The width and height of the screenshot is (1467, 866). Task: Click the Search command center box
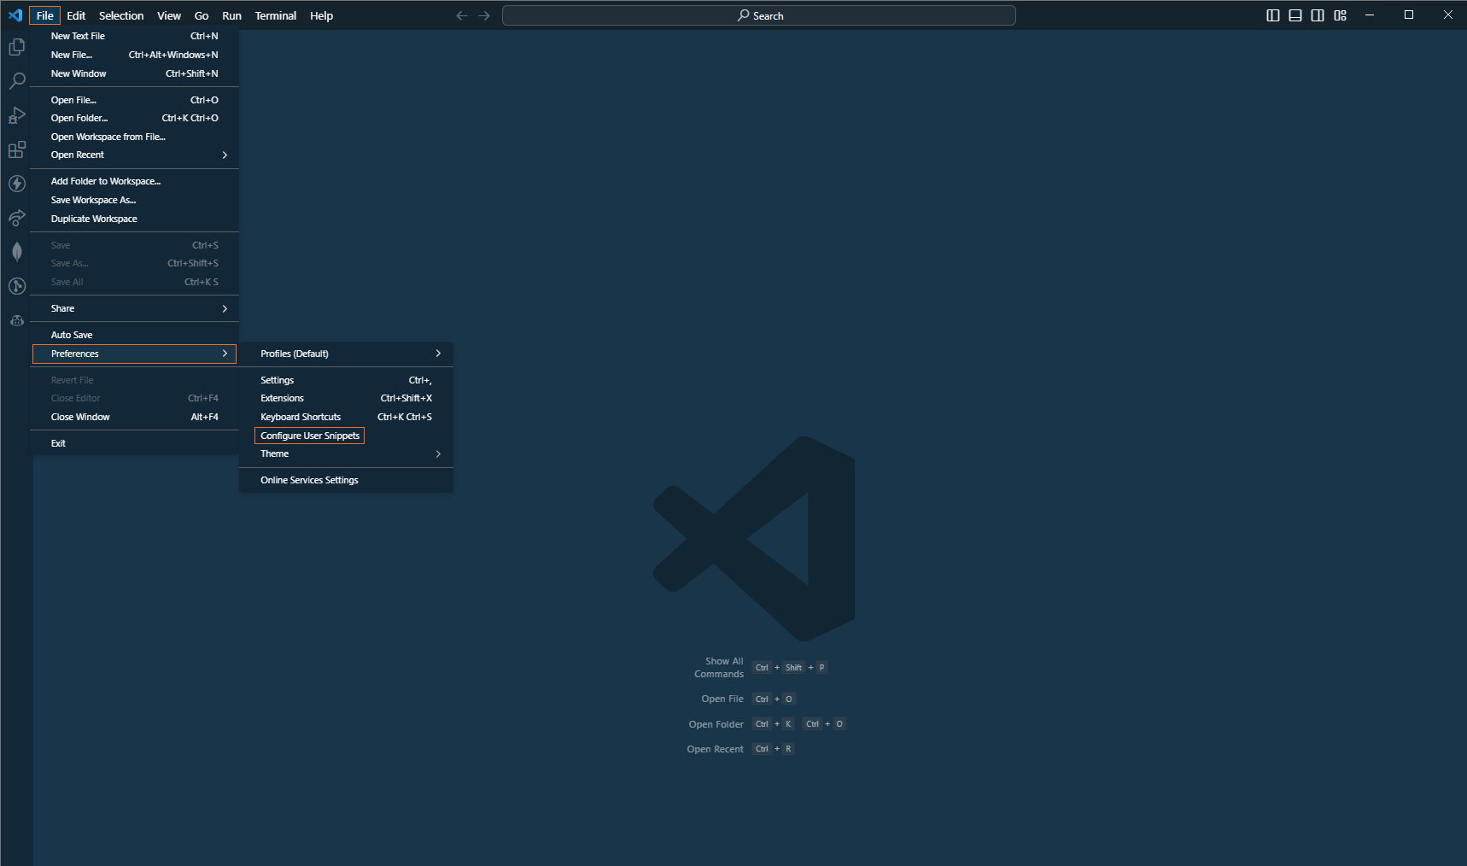point(759,15)
